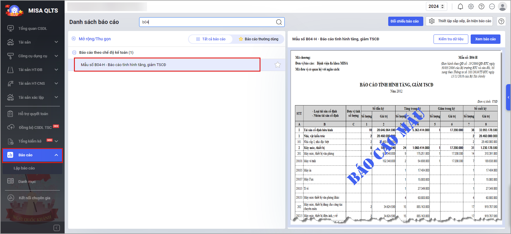Collapse the Báo cáo menu chevron
Screen dimensions: 511x234
56,155
